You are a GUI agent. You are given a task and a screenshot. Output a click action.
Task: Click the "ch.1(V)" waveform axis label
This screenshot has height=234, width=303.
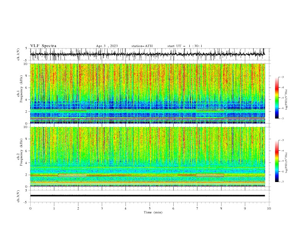point(18,54)
